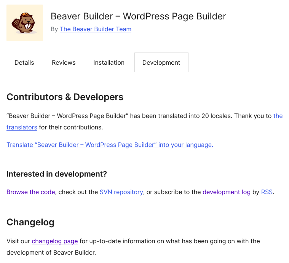Go to the Installation tab

109,63
